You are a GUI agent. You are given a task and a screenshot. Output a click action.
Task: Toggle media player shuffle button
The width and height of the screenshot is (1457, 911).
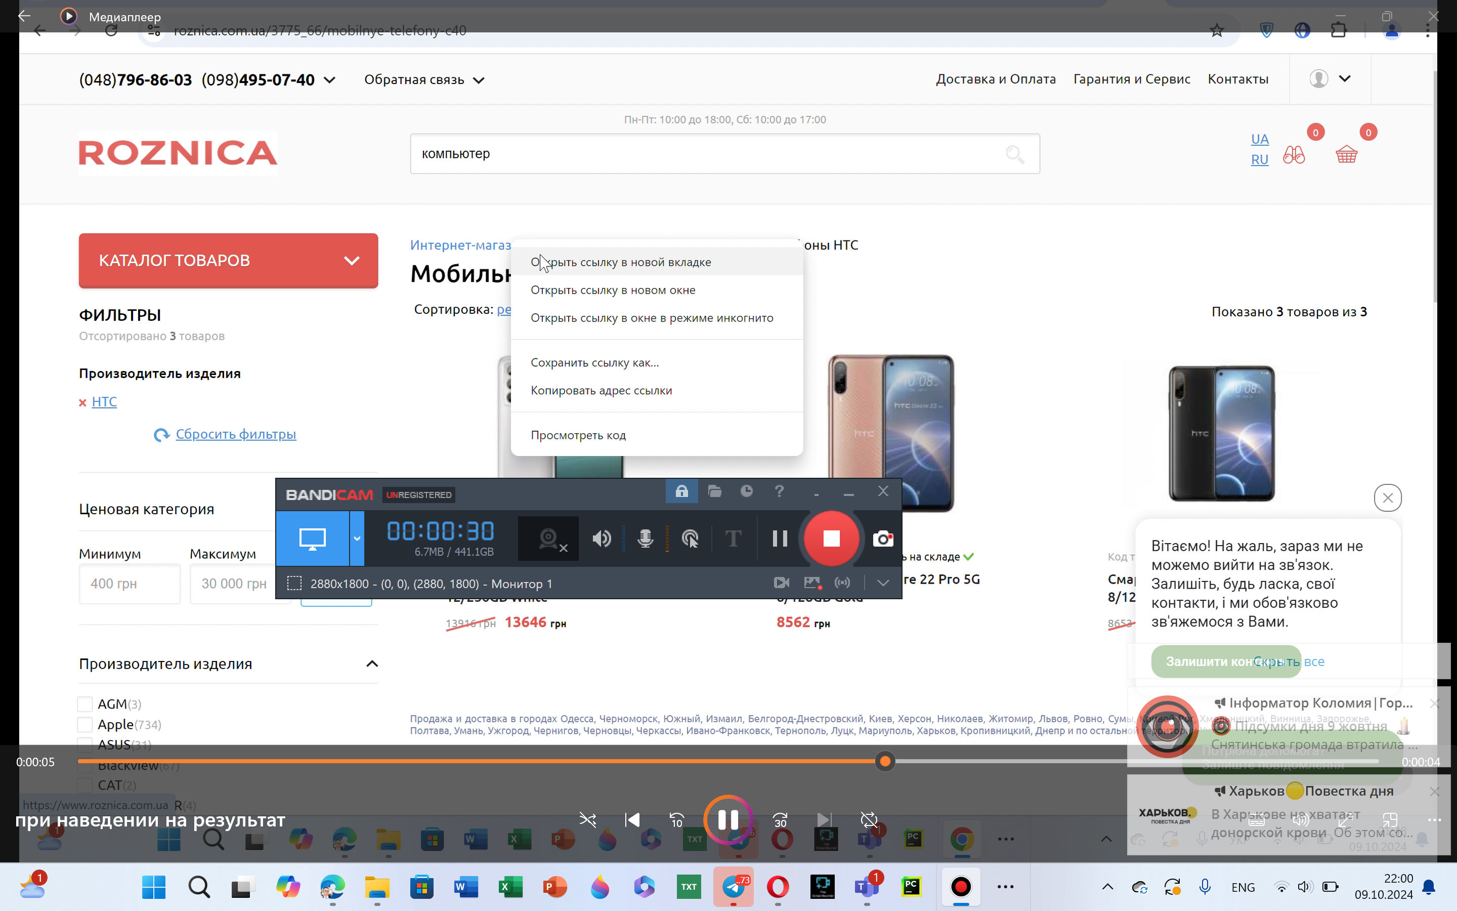point(588,819)
